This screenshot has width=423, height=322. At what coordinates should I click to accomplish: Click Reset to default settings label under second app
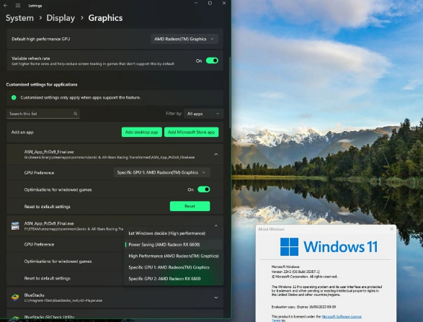click(48, 278)
